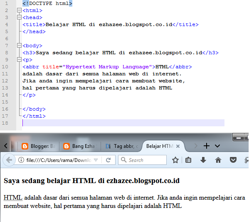Close the Belajar HTML tab
The image size is (249, 222).
(x=178, y=146)
